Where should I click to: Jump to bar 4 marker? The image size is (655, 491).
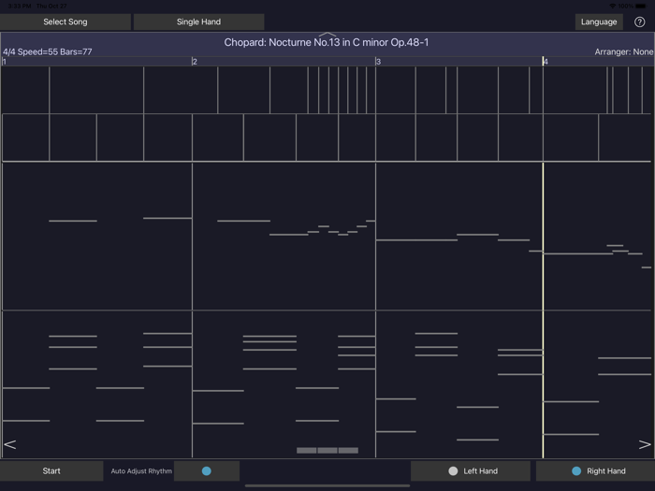pos(546,62)
